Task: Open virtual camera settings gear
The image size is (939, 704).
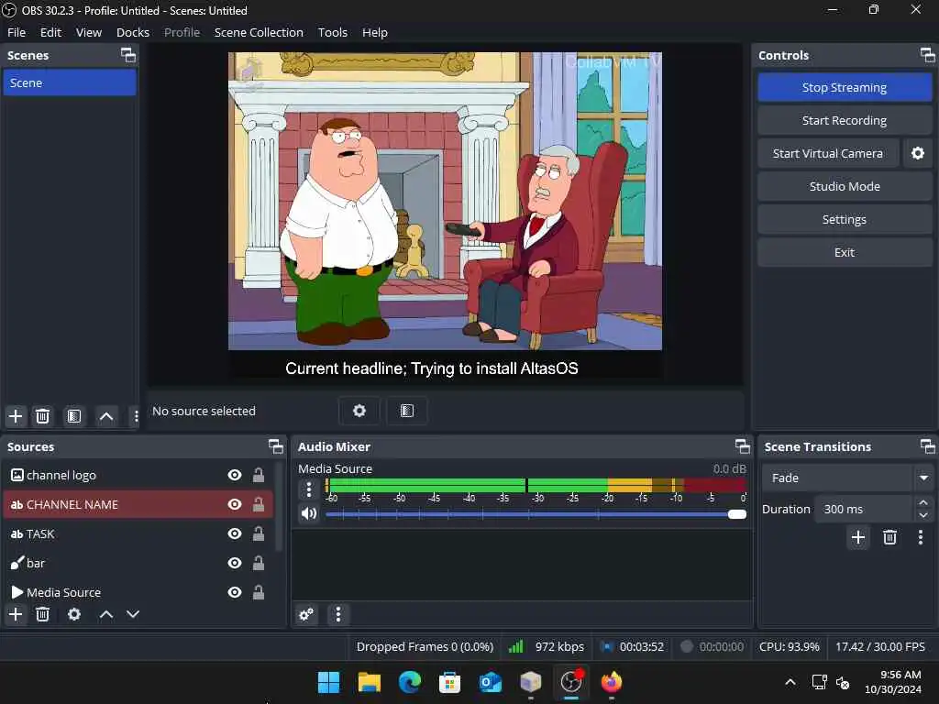Action: click(x=917, y=153)
